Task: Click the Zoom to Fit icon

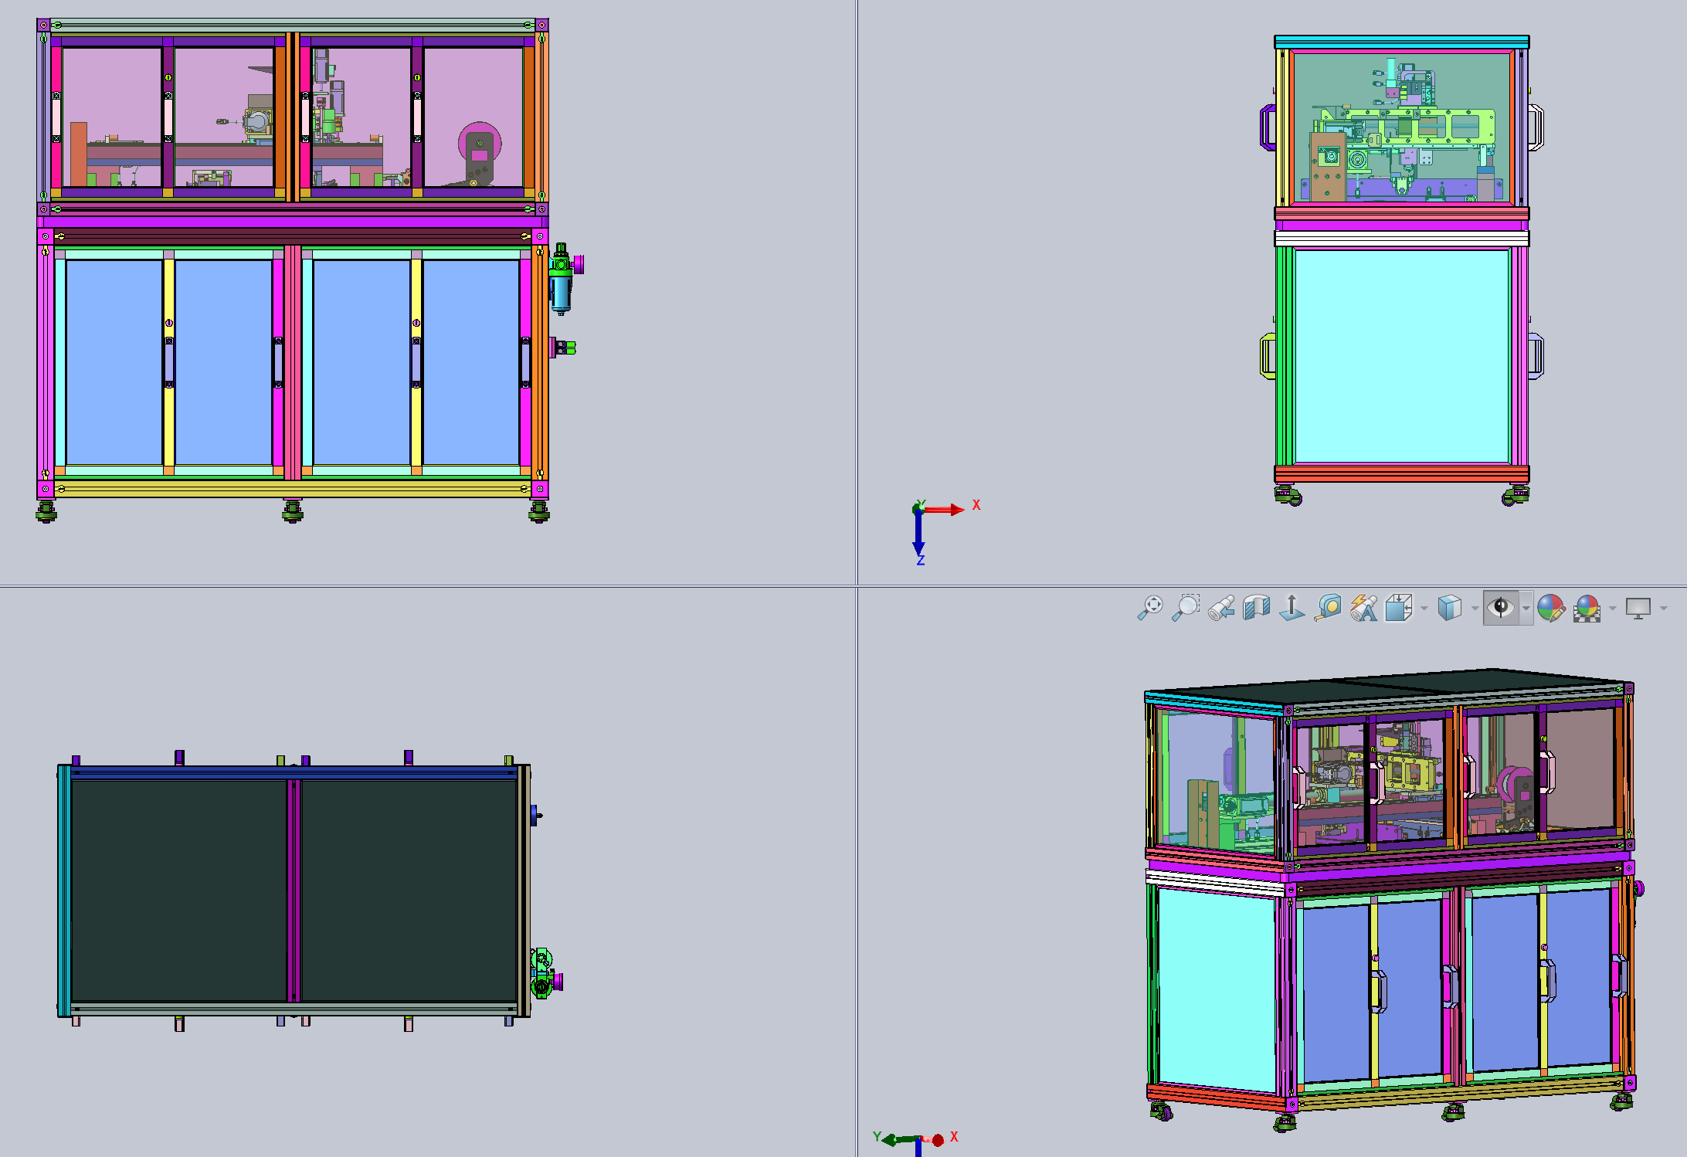Action: click(1150, 608)
